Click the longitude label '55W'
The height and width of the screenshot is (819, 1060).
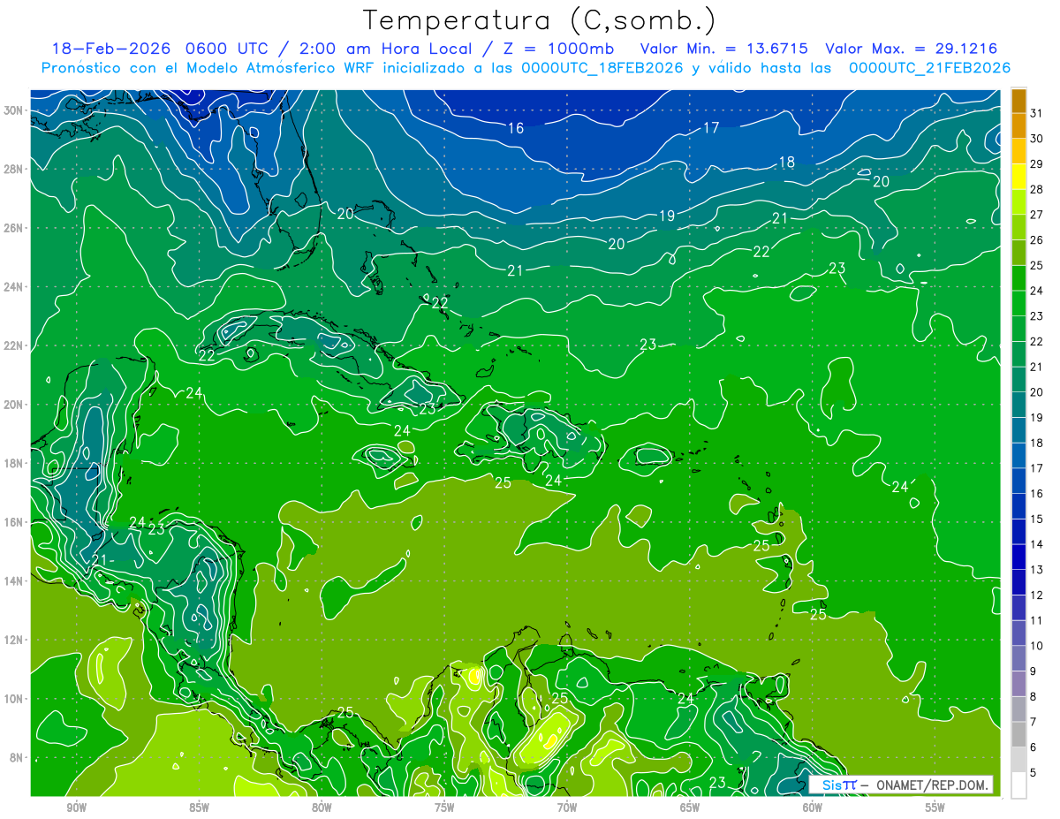tap(935, 808)
